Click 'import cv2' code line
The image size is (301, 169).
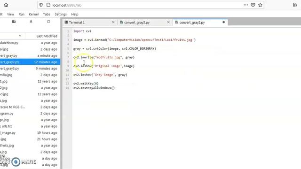click(82, 31)
